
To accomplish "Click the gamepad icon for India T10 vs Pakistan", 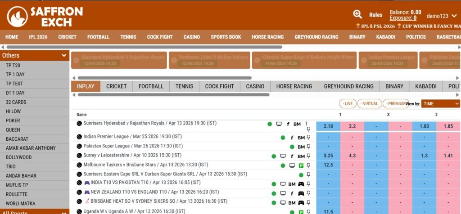I will click(x=301, y=184).
